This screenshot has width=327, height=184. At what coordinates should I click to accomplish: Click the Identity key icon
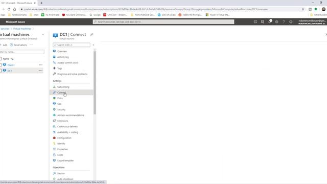[x=54, y=144]
